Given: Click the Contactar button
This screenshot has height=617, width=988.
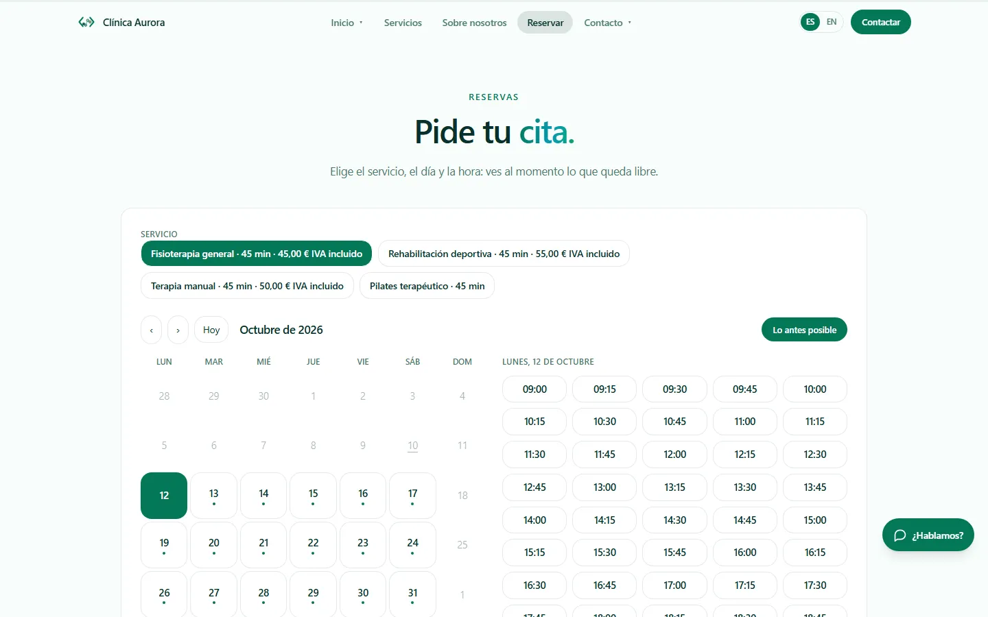Looking at the screenshot, I should (881, 22).
